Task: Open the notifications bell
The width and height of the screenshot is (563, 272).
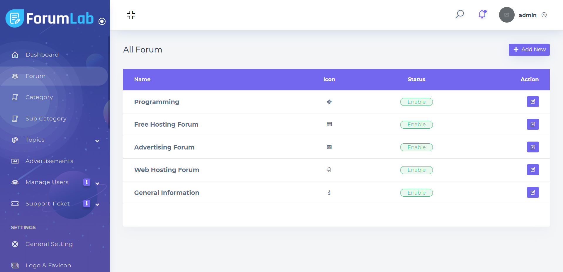Action: 482,14
